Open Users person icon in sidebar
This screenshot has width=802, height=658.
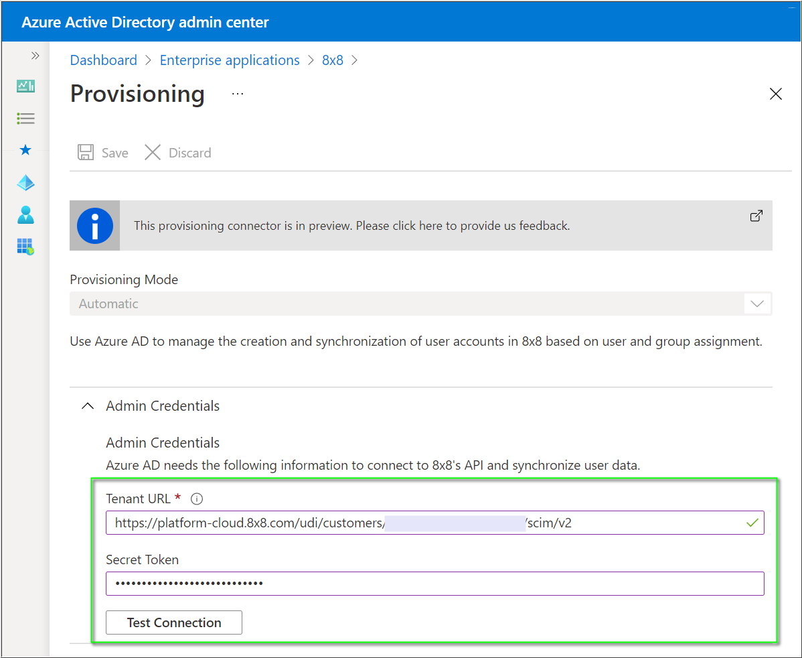click(25, 215)
